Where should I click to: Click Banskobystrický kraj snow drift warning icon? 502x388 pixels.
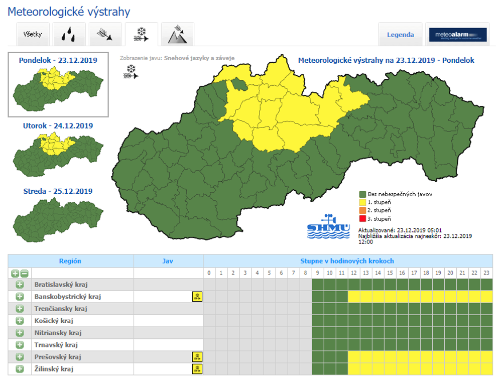pos(197,297)
